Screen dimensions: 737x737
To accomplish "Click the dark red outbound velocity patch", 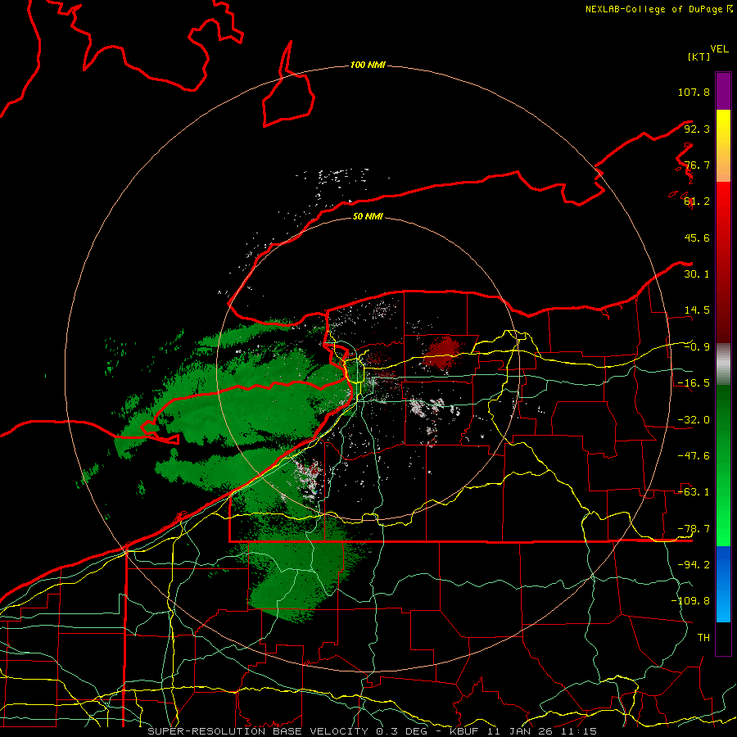I will click(442, 353).
